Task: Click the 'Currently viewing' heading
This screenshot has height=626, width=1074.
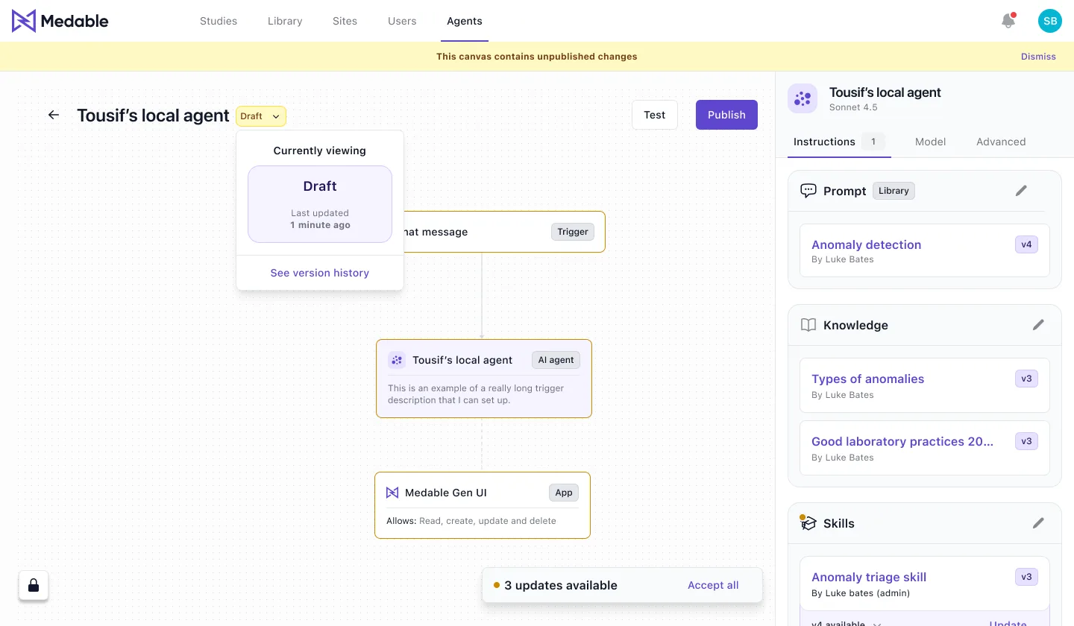Action: (320, 151)
